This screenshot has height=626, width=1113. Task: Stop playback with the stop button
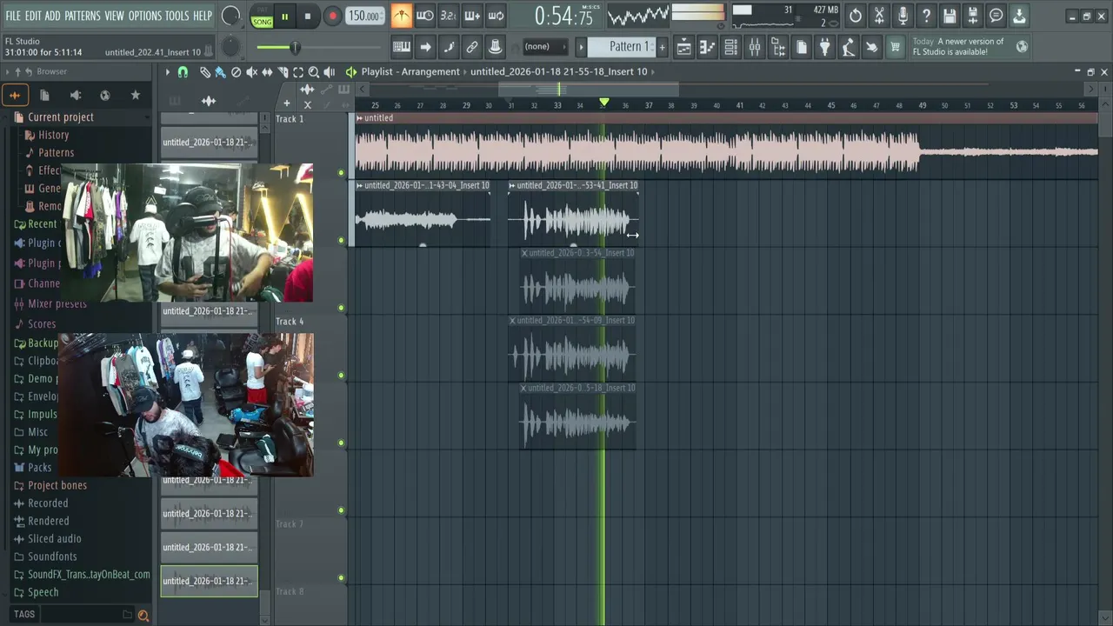(308, 17)
